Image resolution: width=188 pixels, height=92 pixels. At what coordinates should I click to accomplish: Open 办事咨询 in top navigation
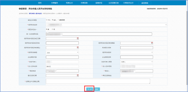coord(84,3)
